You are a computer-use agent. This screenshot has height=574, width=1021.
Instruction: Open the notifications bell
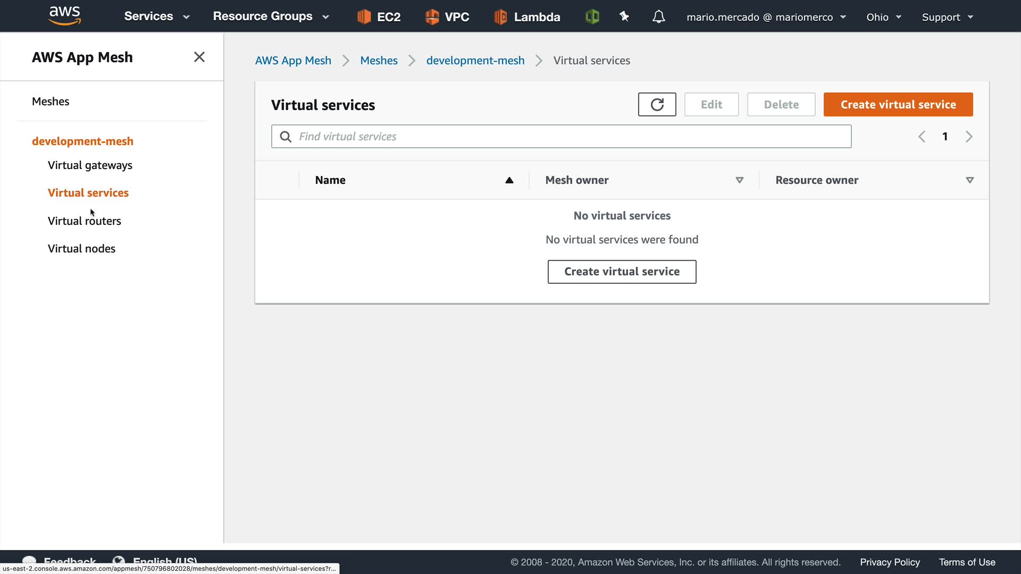pos(658,17)
